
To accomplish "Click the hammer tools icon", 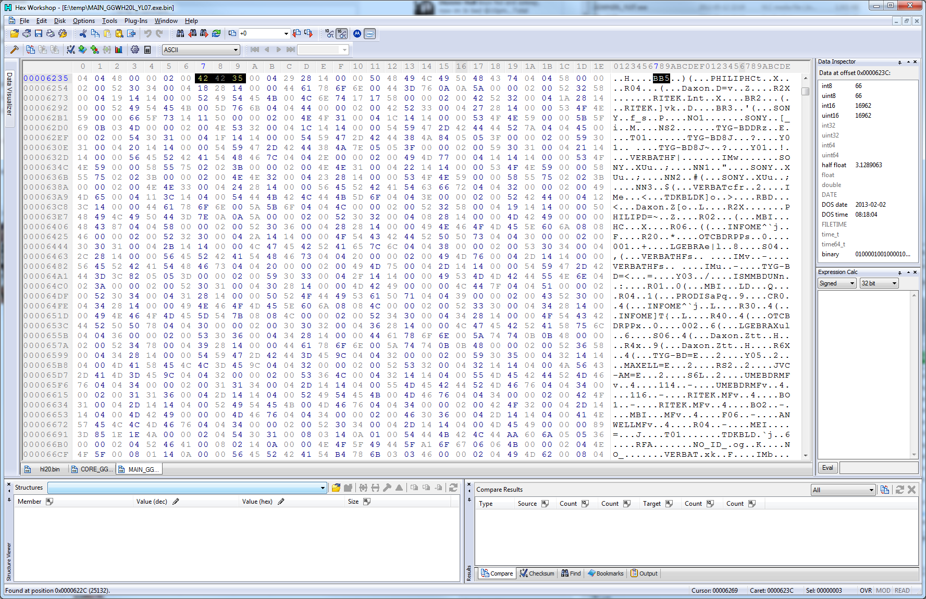I will tap(15, 49).
